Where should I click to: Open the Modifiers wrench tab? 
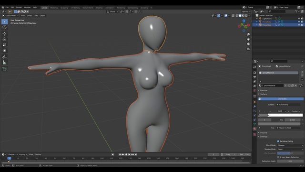pyautogui.click(x=254, y=107)
